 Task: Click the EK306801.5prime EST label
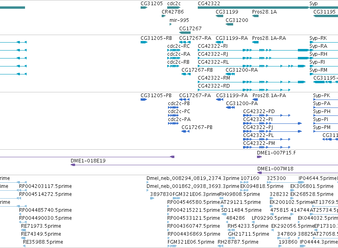pos(312,186)
